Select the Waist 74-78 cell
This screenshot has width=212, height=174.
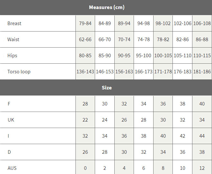point(144,40)
